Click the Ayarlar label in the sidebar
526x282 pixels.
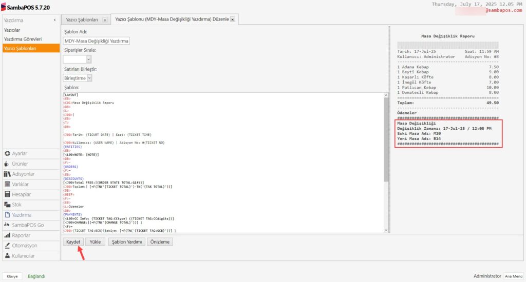coord(20,153)
